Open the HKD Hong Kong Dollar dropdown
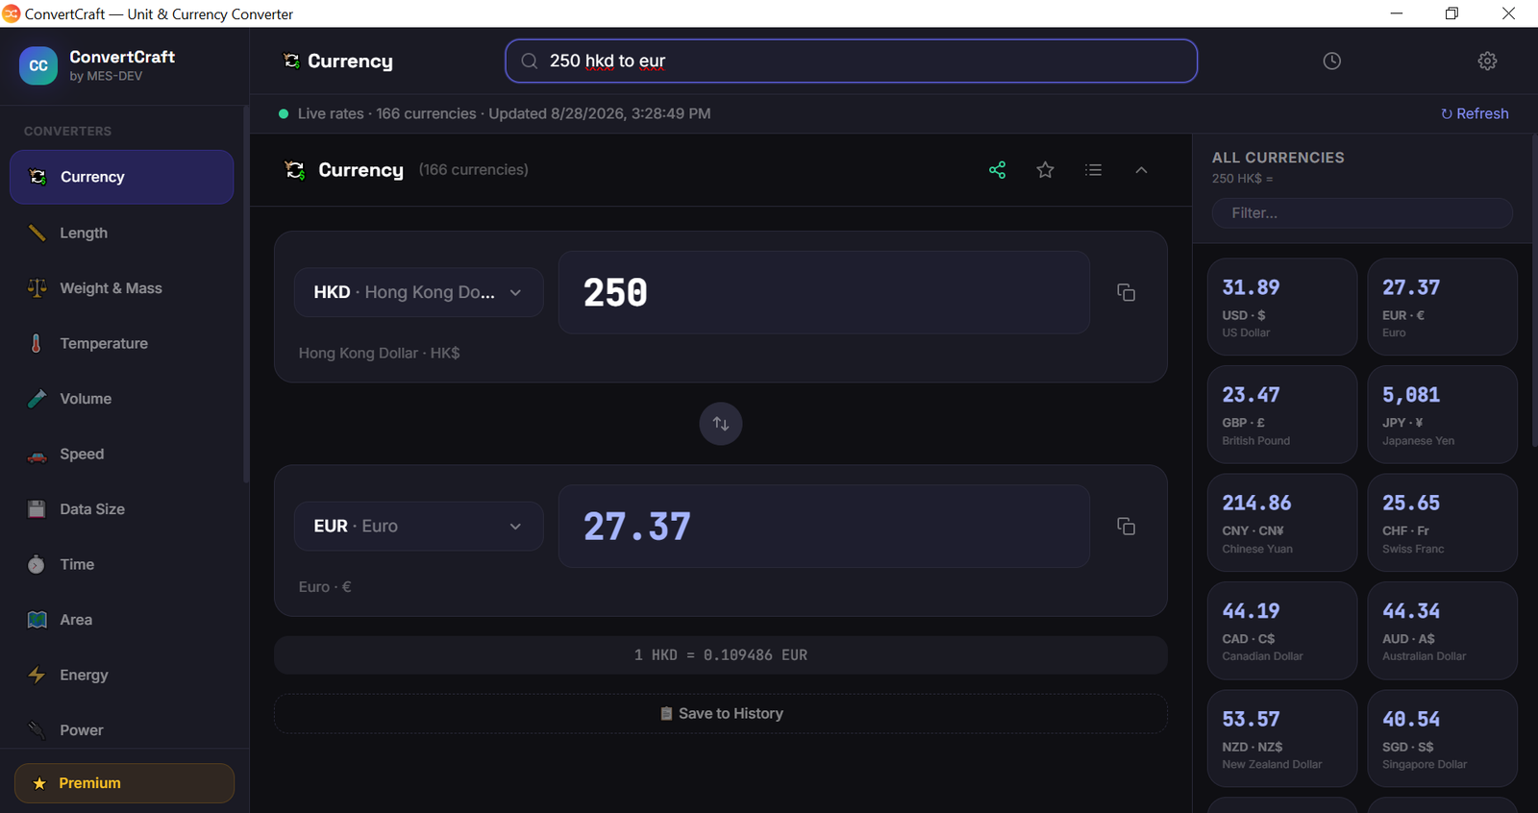This screenshot has width=1538, height=813. click(x=418, y=292)
